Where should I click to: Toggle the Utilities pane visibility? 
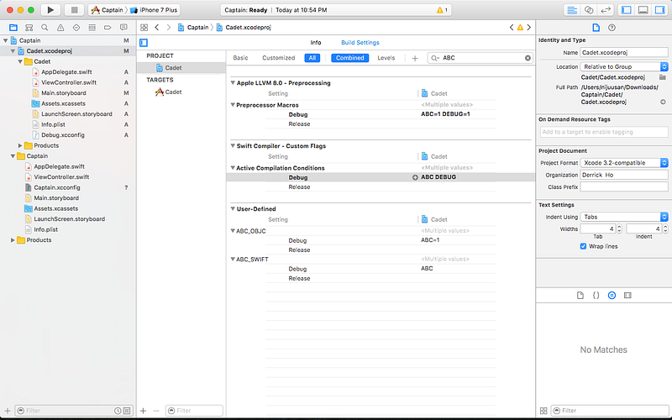click(660, 10)
